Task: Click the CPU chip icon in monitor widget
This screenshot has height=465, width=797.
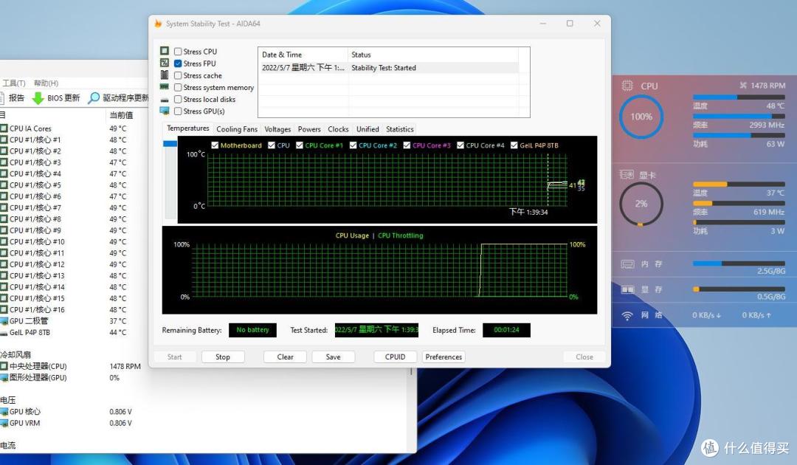Action: [x=627, y=86]
